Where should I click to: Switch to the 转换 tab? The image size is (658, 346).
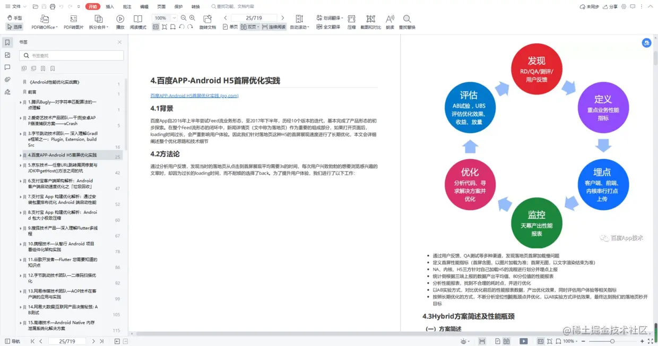tap(196, 7)
